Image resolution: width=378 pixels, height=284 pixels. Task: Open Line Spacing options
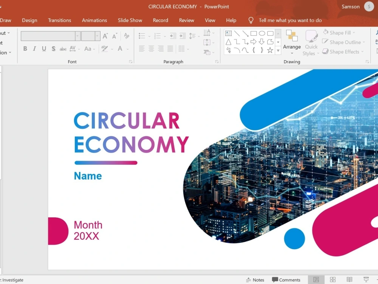(192, 36)
